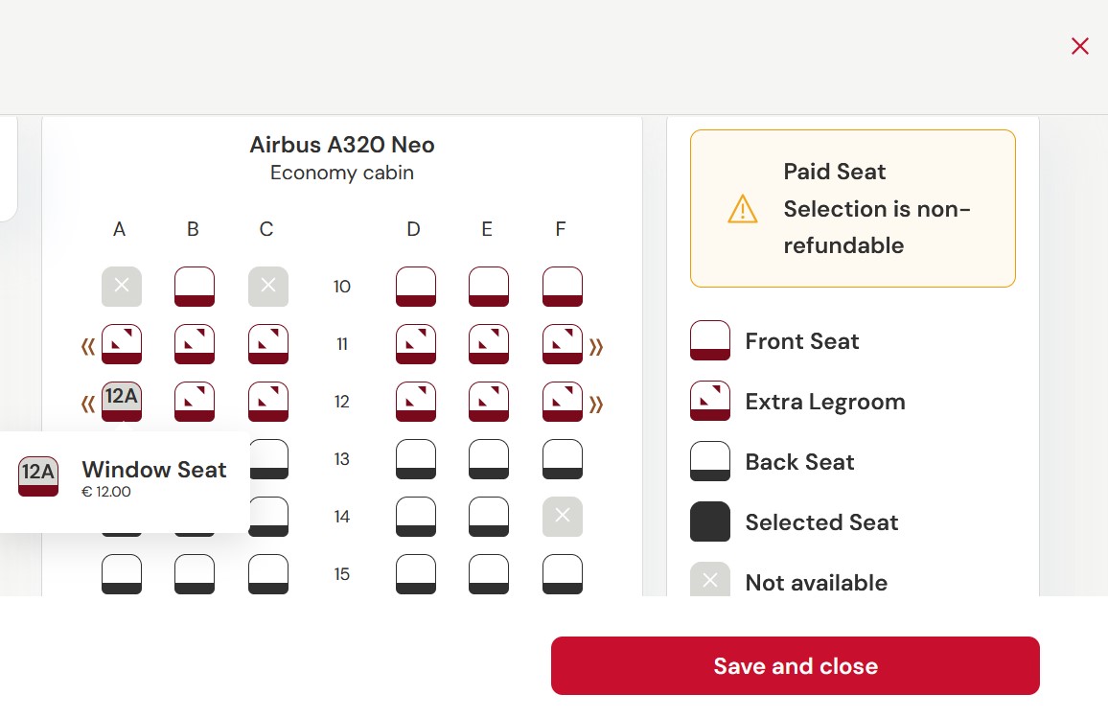Click unavailable seat 14F
This screenshot has width=1108, height=718.
(563, 517)
